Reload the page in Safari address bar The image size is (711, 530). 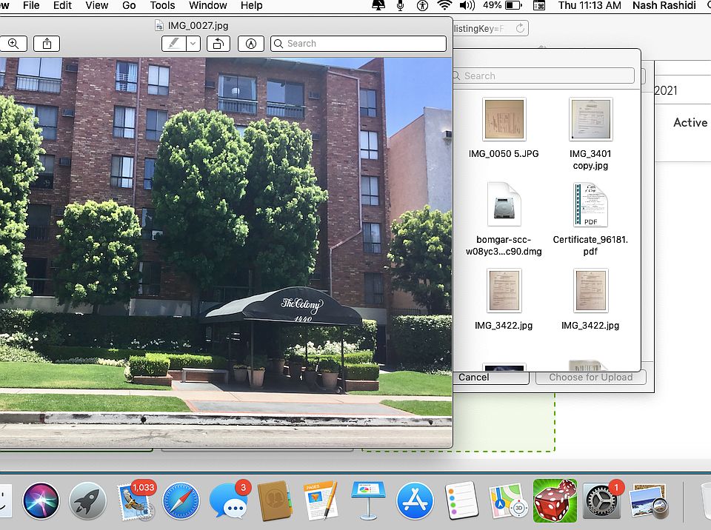tap(521, 28)
